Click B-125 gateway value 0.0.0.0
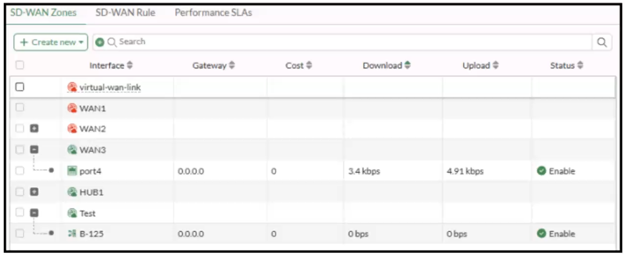This screenshot has width=625, height=255. point(191,234)
